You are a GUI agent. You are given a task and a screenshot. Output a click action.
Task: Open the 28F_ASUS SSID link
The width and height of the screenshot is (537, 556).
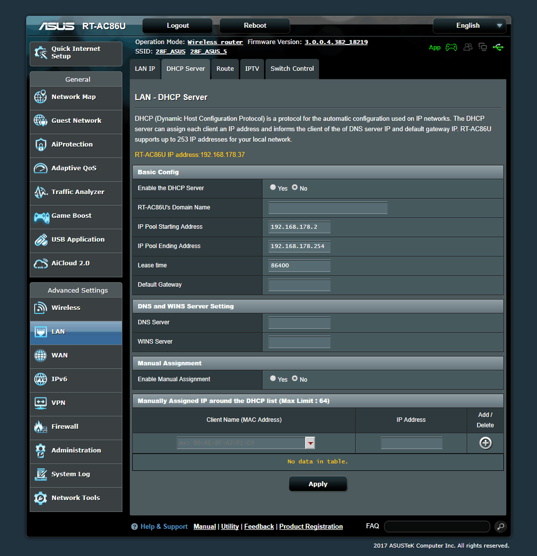(x=170, y=52)
